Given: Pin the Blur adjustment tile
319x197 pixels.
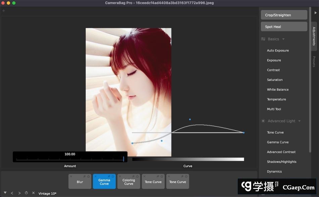Looking at the screenshot, I should pyautogui.click(x=84, y=176).
